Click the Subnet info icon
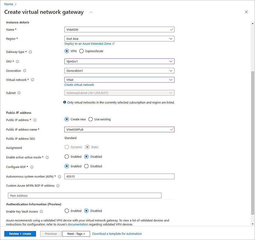The width and height of the screenshot is (255, 240). pyautogui.click(x=19, y=93)
